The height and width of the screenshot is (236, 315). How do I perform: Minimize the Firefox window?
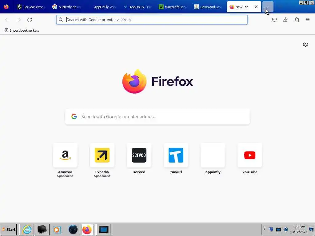pos(301,2)
